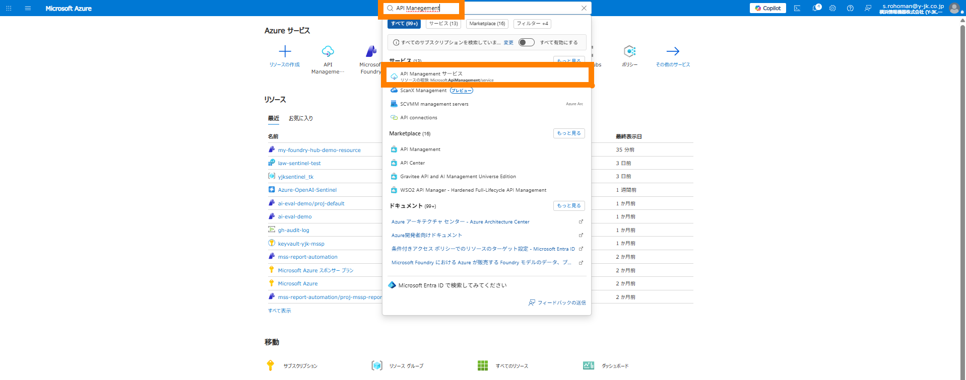Image resolution: width=966 pixels, height=380 pixels.
Task: Toggle the すべて有効にする subscription switch
Action: point(526,42)
